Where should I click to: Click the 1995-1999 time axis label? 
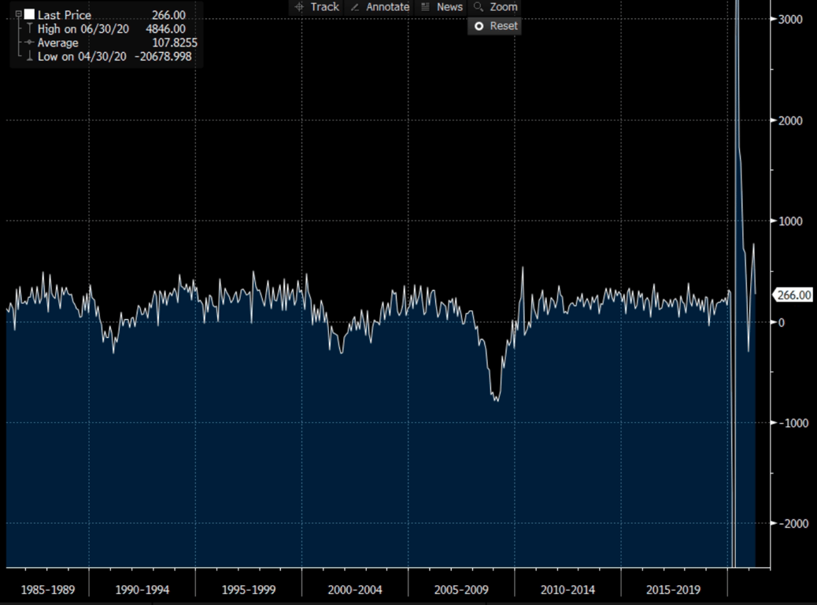(x=249, y=590)
